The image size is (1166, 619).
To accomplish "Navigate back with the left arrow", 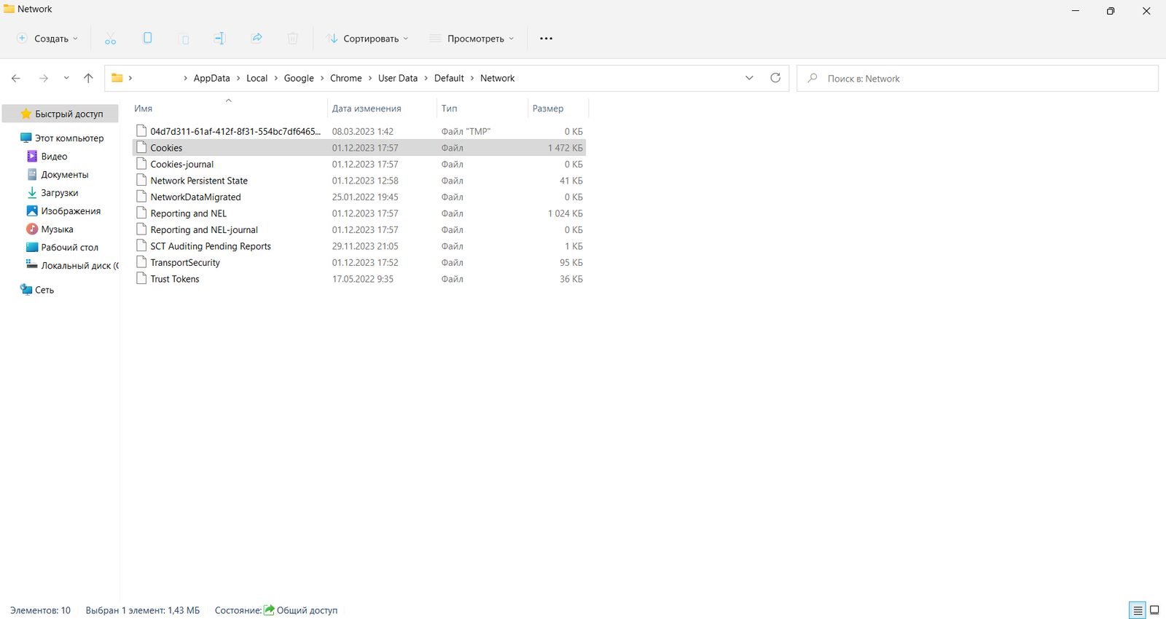I will point(16,78).
